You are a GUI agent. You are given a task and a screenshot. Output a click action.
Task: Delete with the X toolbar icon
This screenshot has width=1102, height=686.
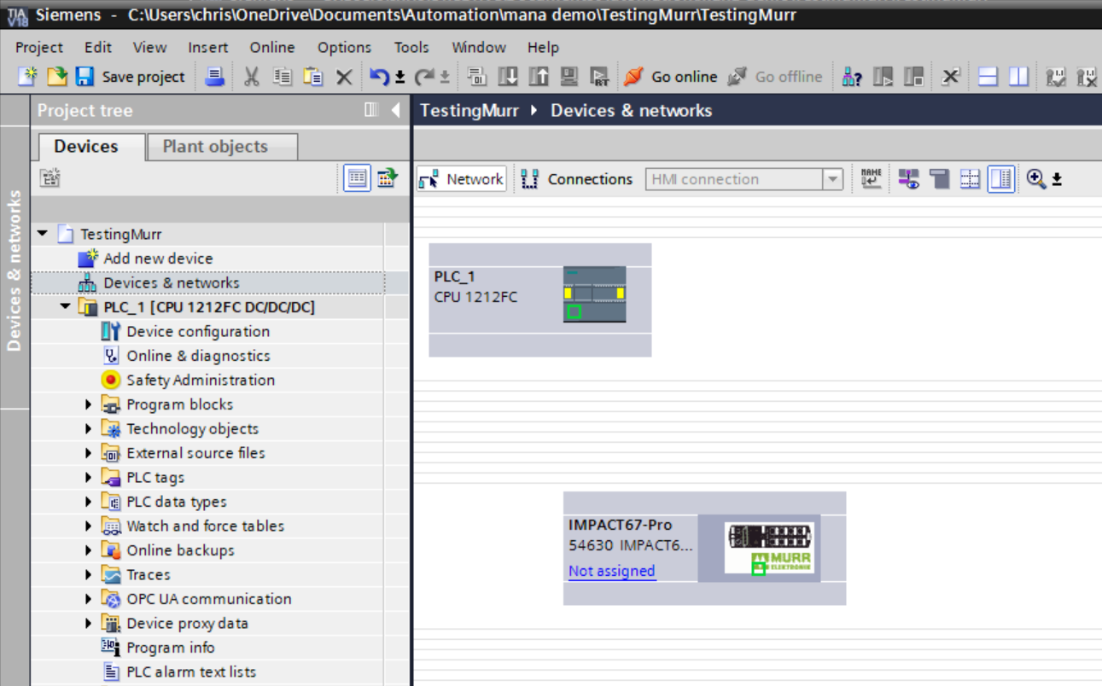[344, 78]
